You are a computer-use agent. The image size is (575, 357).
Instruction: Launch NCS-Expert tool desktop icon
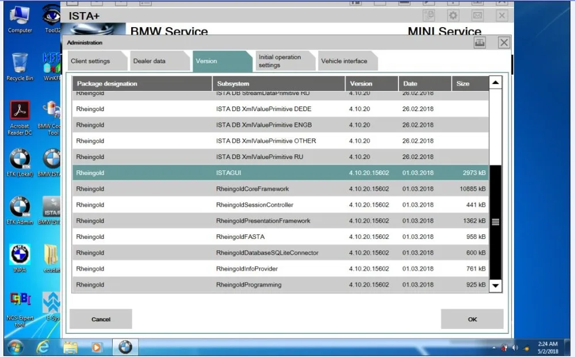(x=20, y=309)
